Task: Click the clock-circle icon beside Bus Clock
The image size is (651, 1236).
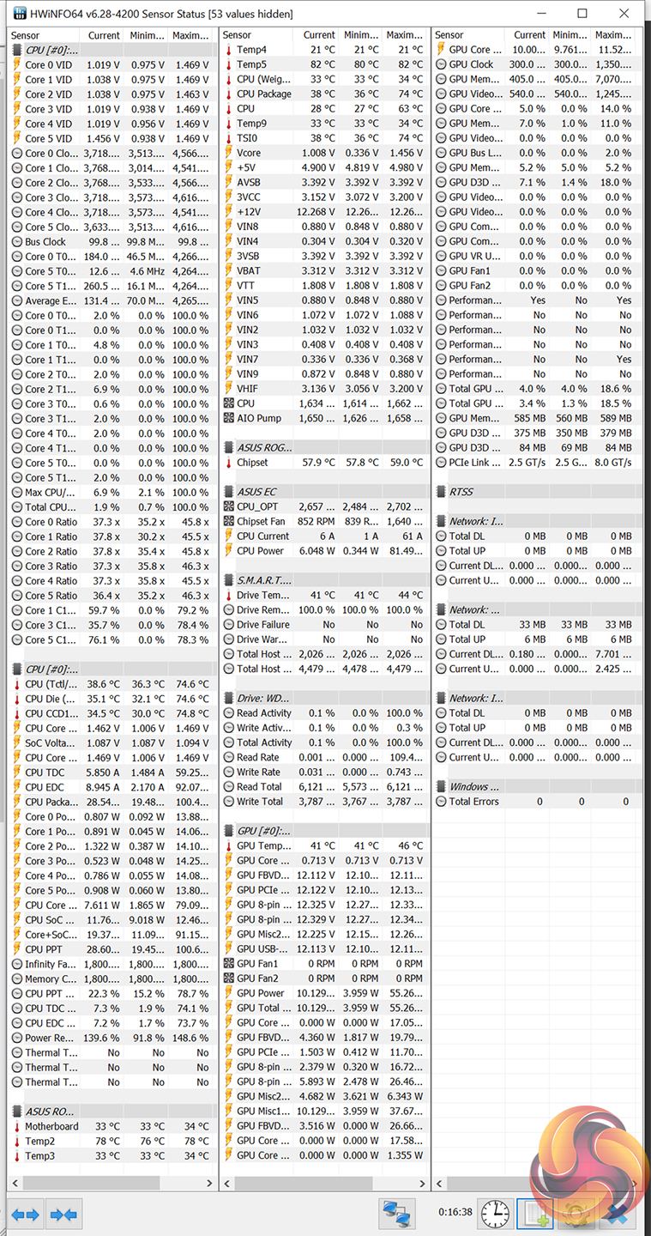Action: point(17,241)
